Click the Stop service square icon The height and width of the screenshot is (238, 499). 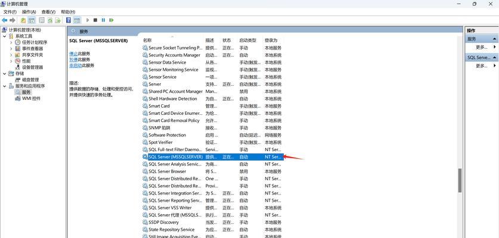tap(95, 20)
